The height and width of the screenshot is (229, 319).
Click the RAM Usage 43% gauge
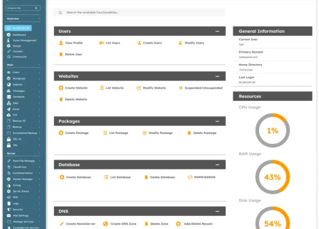pos(272,177)
